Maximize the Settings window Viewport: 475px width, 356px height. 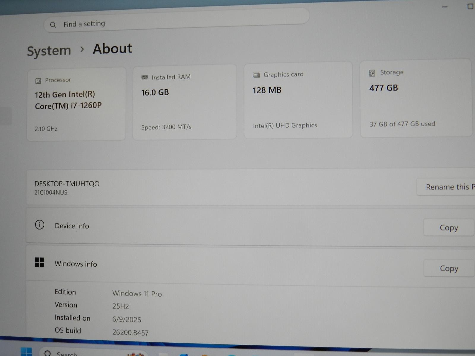click(x=470, y=6)
